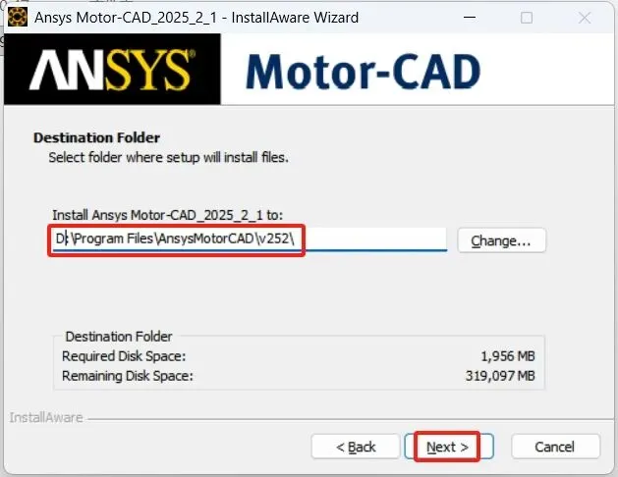Click the Motor-CAD banner title
618x477 pixels.
[x=363, y=71]
